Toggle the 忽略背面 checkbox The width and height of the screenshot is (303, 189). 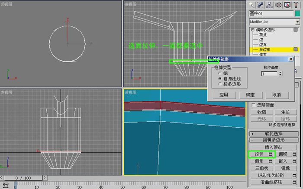(x=254, y=105)
